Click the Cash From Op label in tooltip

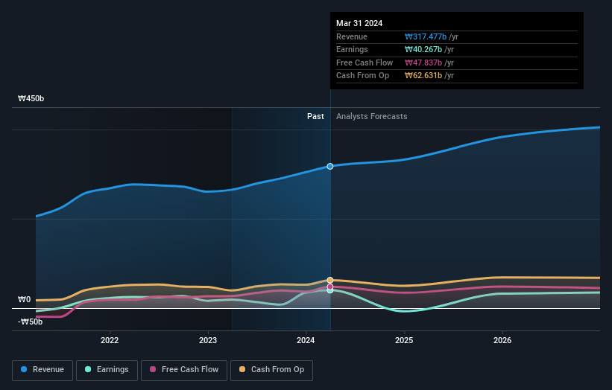[x=362, y=76]
